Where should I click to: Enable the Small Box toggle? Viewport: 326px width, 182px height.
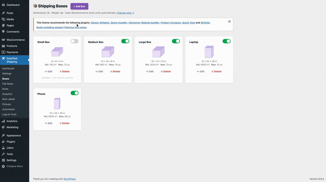point(75,41)
